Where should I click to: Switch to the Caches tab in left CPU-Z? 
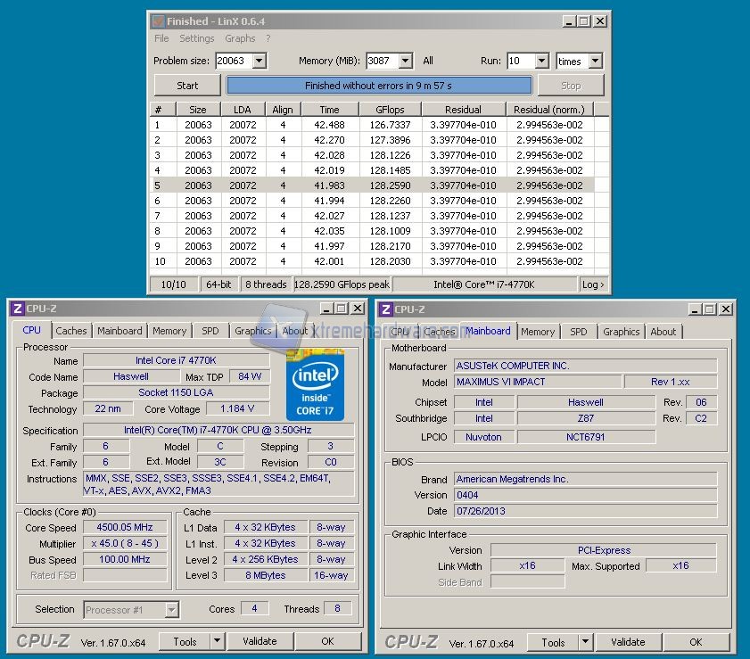coord(71,331)
